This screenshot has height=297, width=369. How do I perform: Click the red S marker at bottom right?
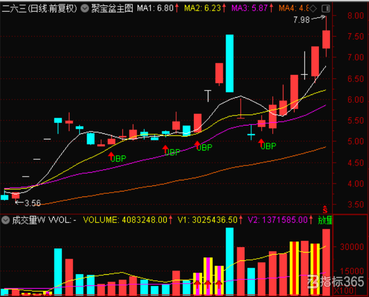[x=325, y=209]
